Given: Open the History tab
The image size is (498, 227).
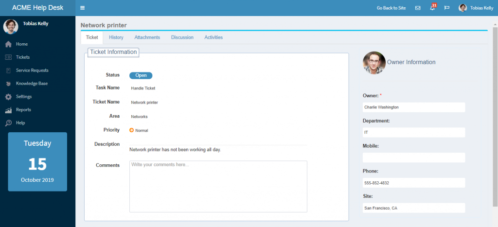Looking at the screenshot, I should (116, 37).
